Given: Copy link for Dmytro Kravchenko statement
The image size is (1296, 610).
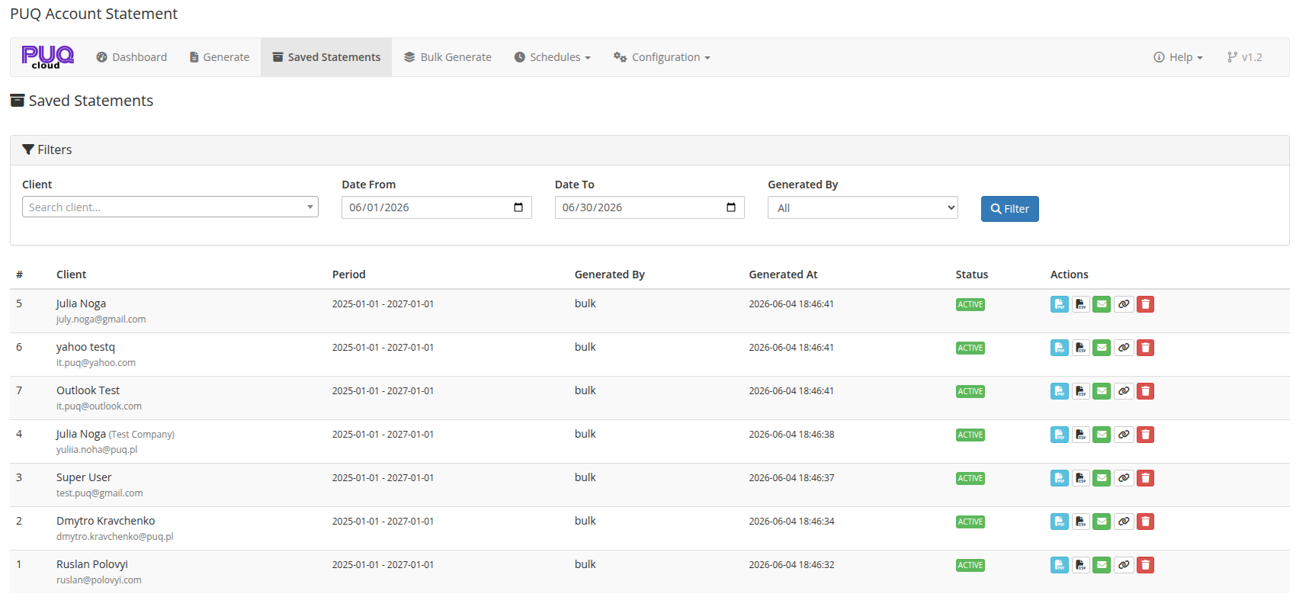Looking at the screenshot, I should coord(1124,522).
